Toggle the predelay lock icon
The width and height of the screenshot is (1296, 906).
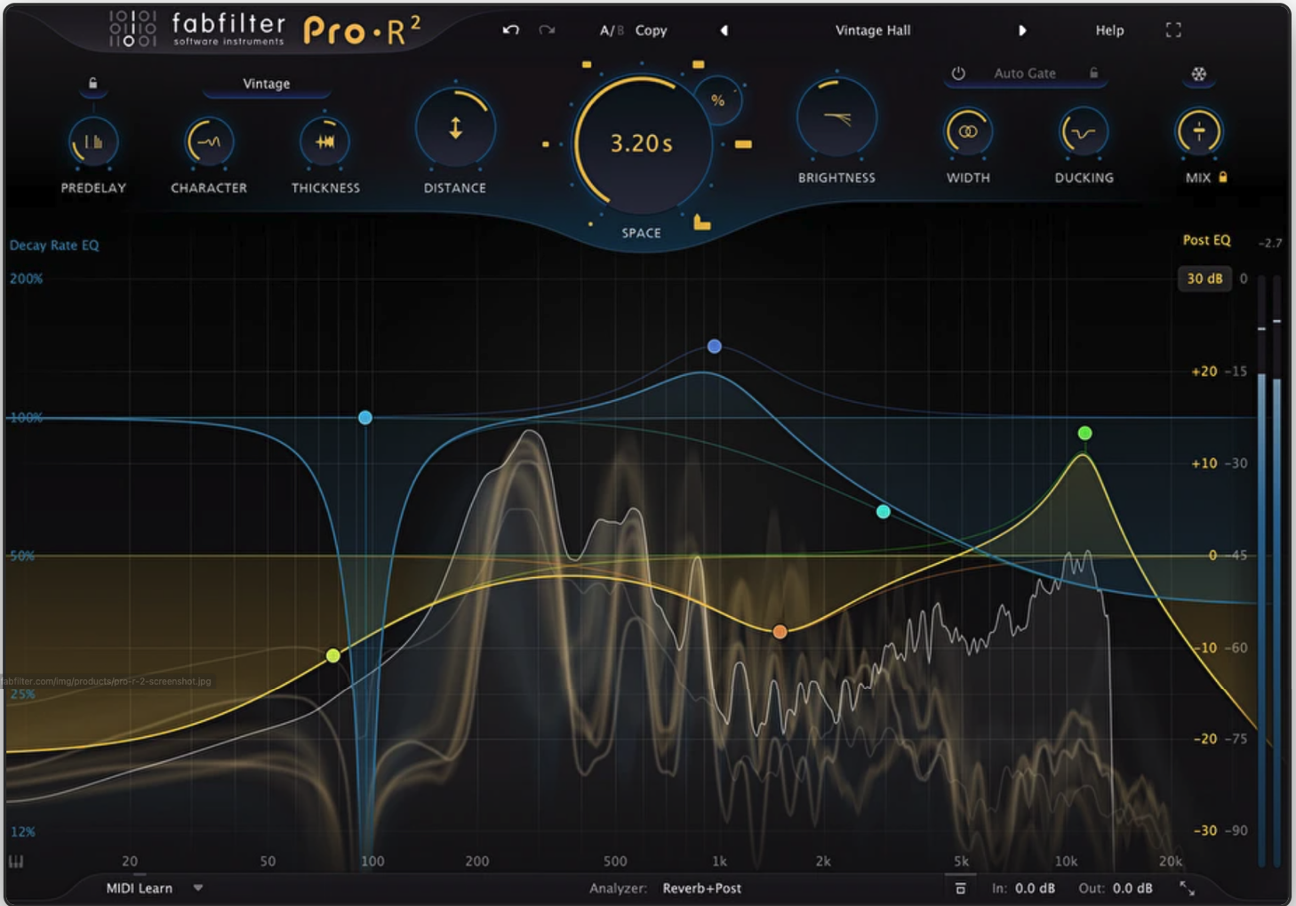coord(92,84)
